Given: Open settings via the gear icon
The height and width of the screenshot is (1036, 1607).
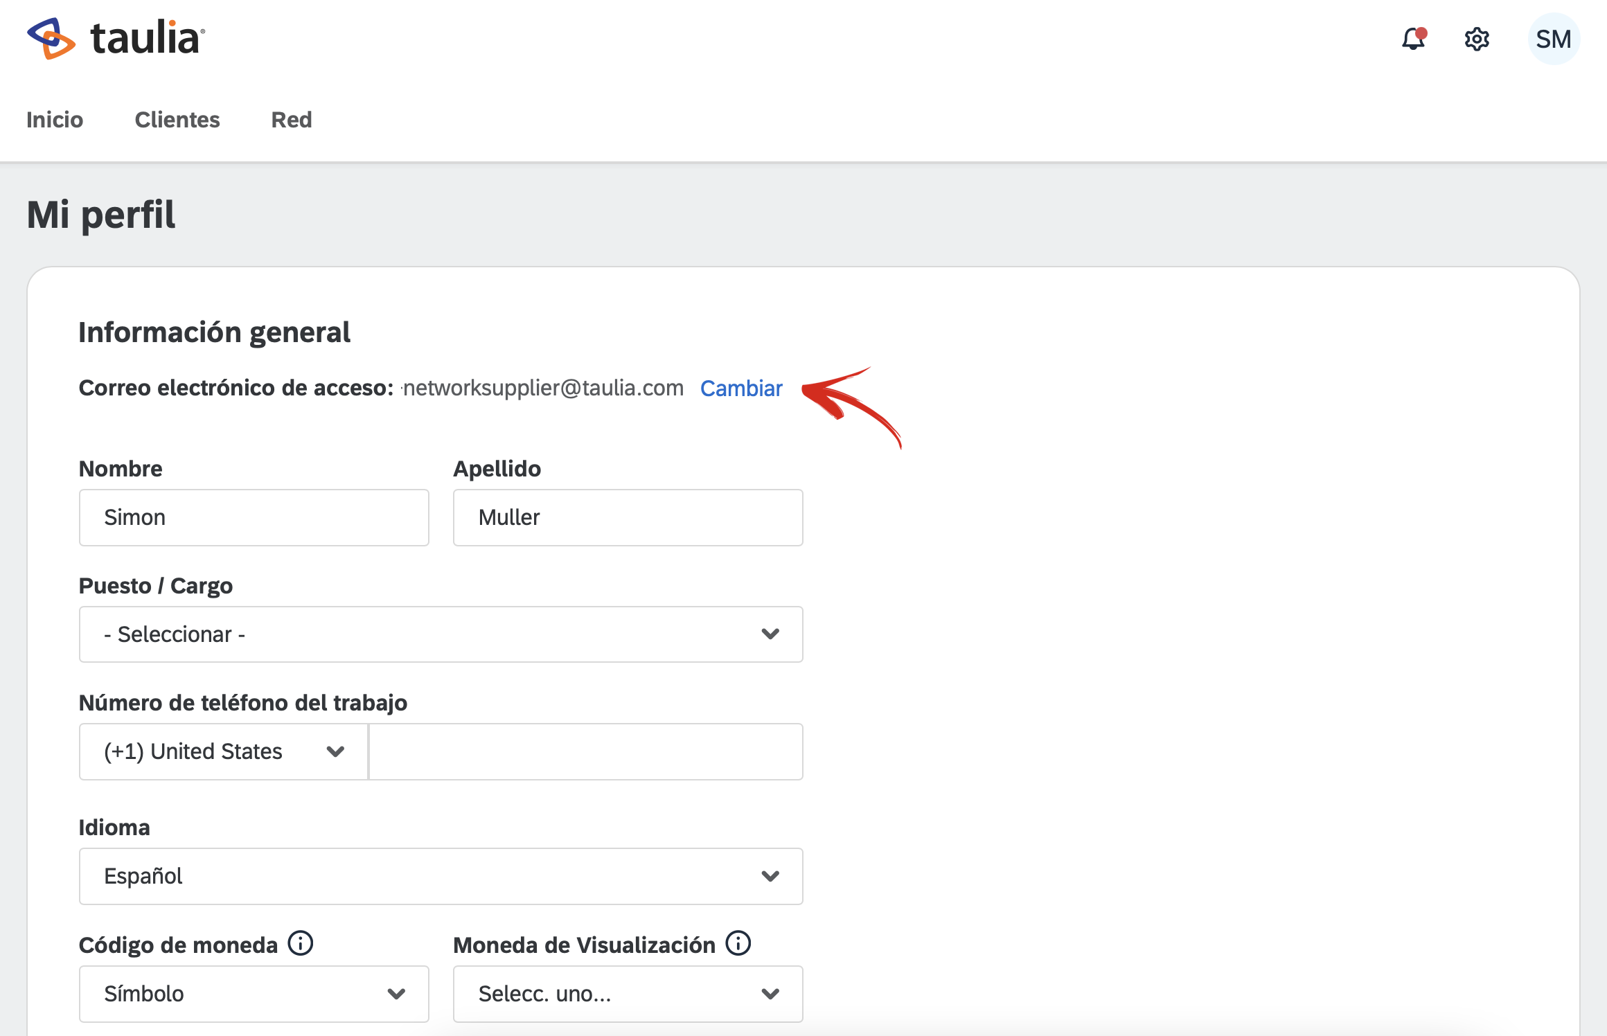Looking at the screenshot, I should [1477, 39].
